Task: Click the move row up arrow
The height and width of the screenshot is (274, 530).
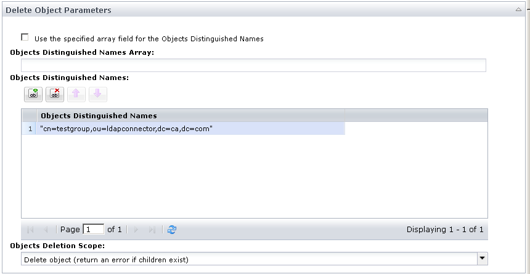Action: 77,94
